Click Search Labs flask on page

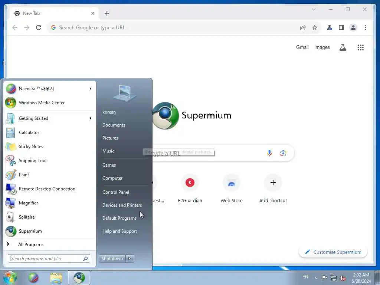(x=343, y=47)
